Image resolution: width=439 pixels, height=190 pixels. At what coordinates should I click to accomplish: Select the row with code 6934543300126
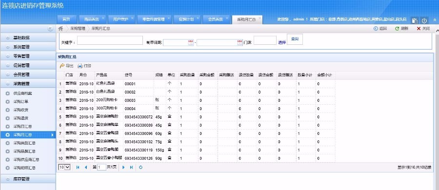pyautogui.click(x=196, y=158)
